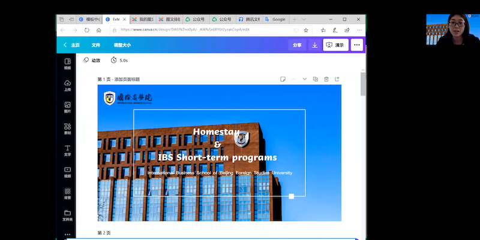
Task: Open the 文件 file menu
Action: [96, 45]
